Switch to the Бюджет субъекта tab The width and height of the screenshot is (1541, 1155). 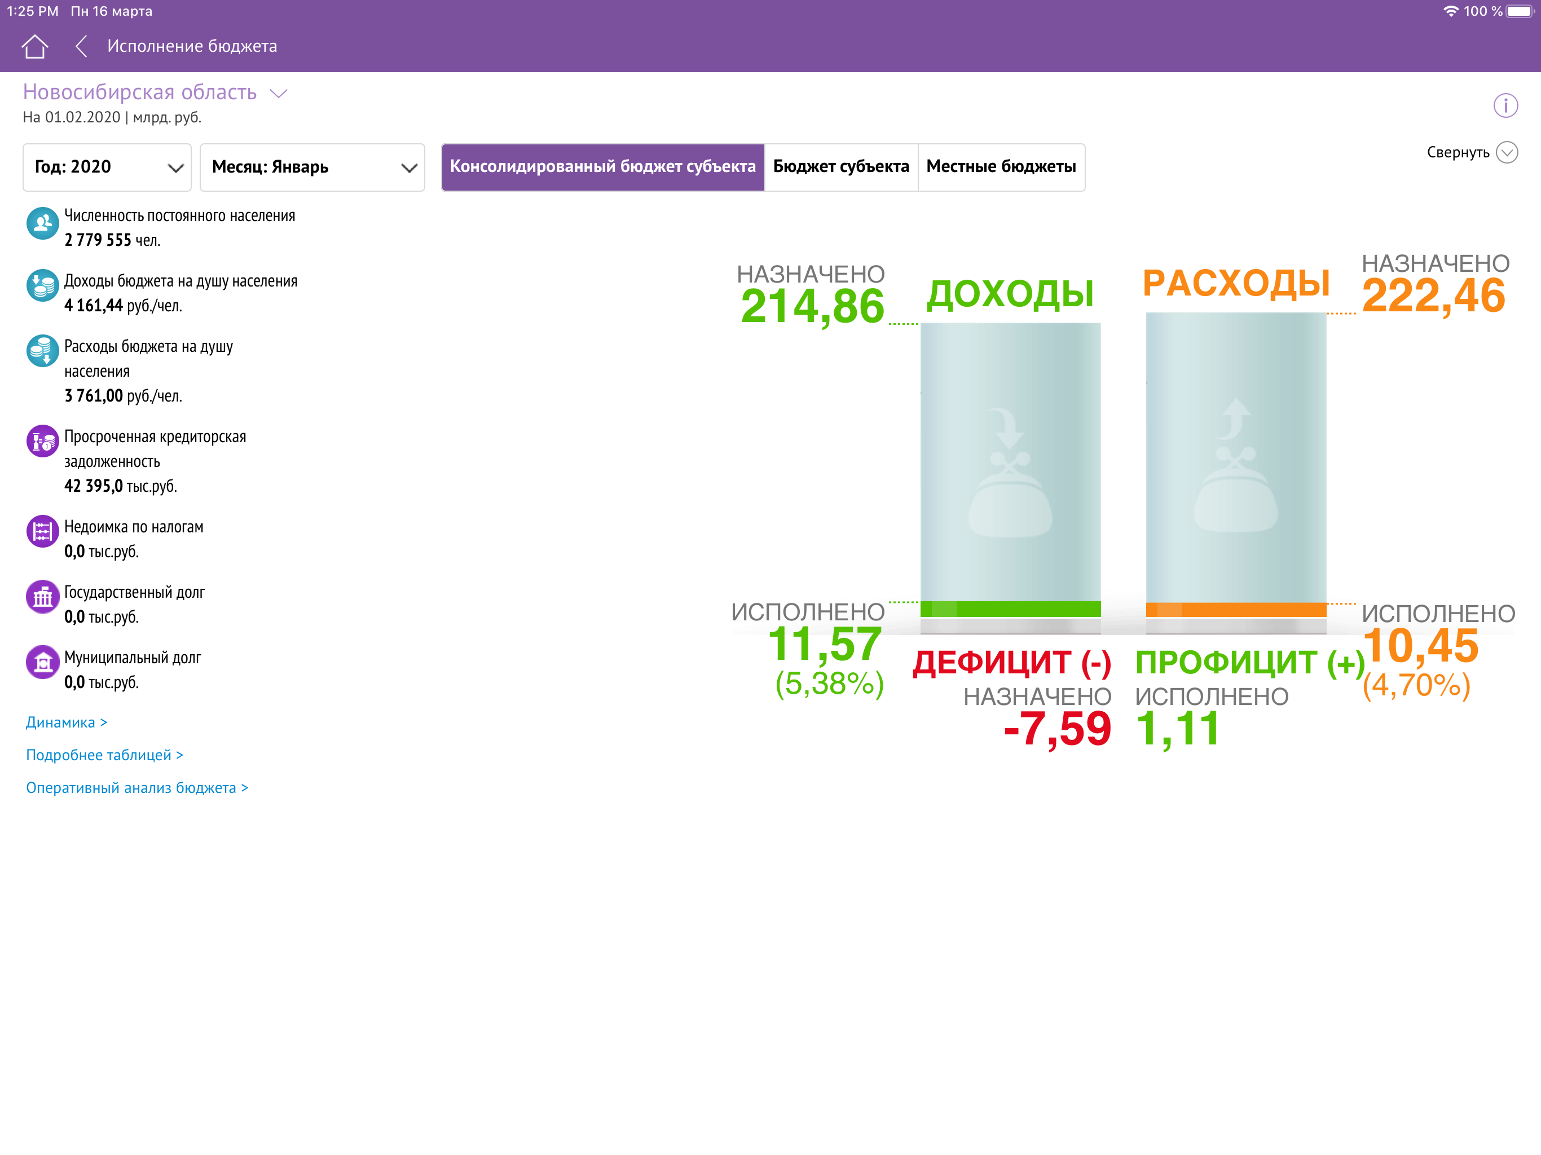click(841, 167)
